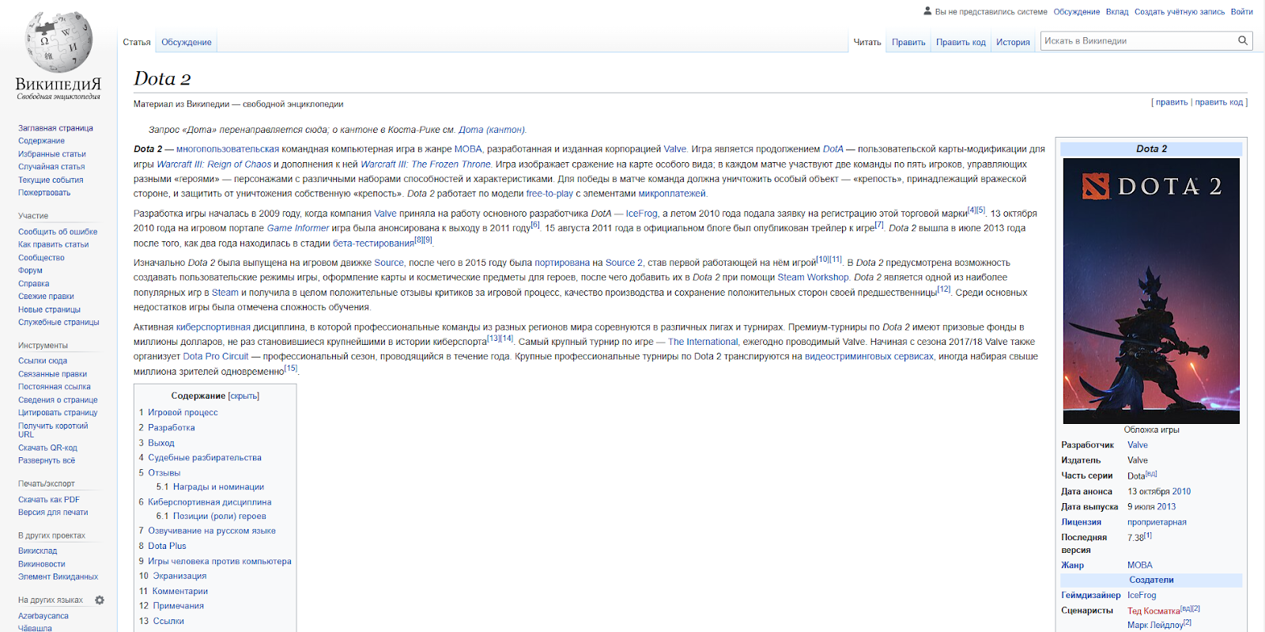Go to Заглавная страница
This screenshot has width=1265, height=632.
(x=55, y=128)
